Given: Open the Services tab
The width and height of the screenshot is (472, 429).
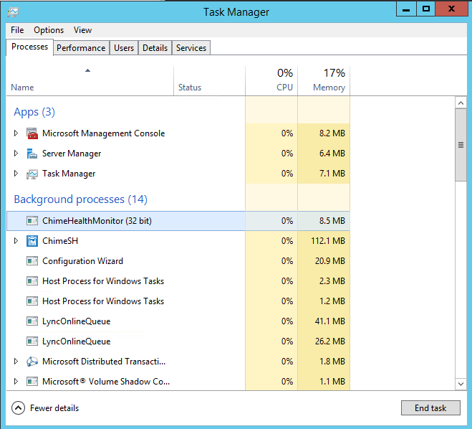Looking at the screenshot, I should pyautogui.click(x=191, y=48).
